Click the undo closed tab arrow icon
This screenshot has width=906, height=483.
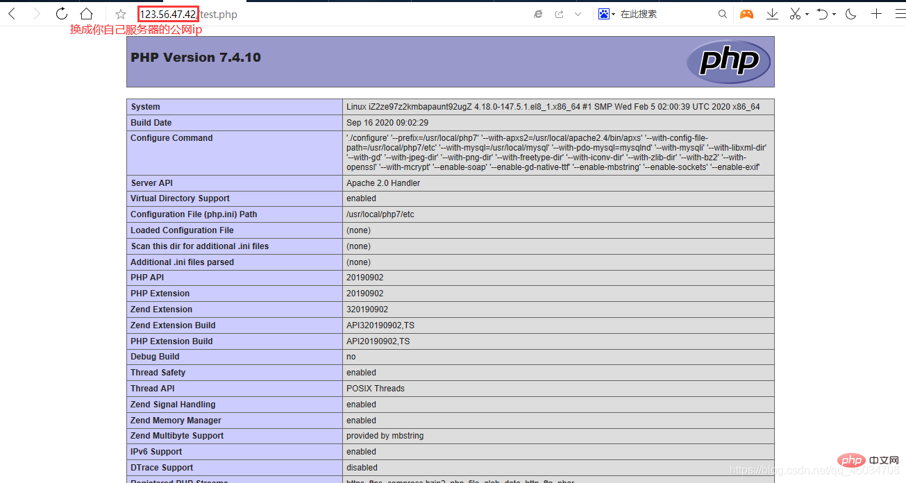point(822,14)
